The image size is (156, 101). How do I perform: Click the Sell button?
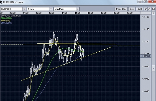(140, 9)
